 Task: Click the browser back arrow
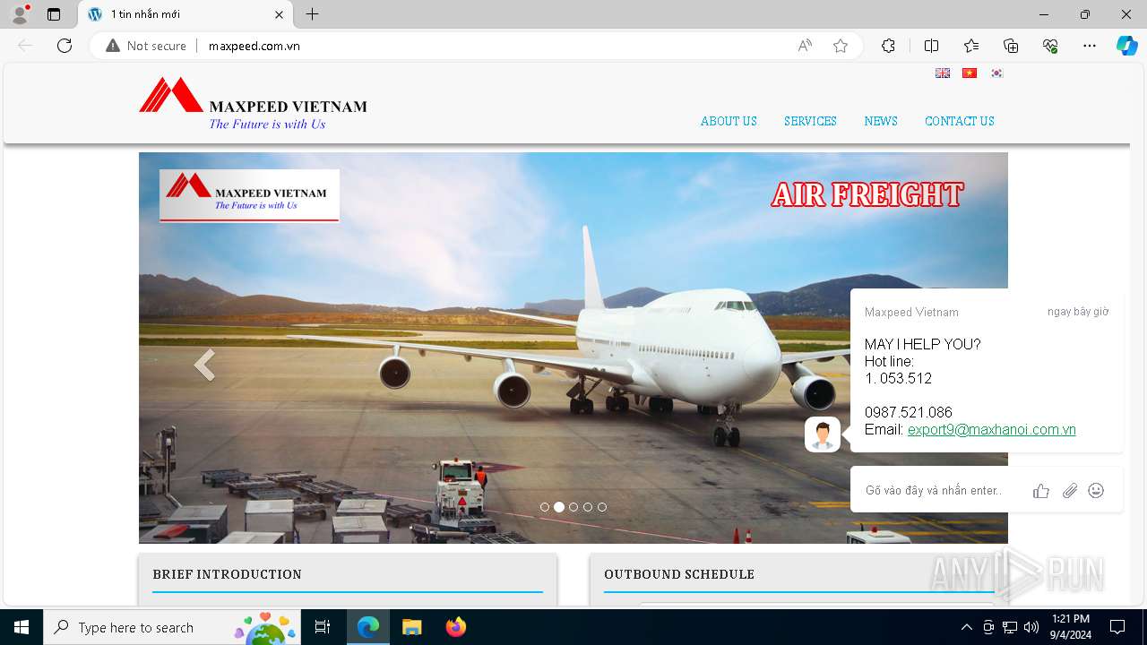25,46
